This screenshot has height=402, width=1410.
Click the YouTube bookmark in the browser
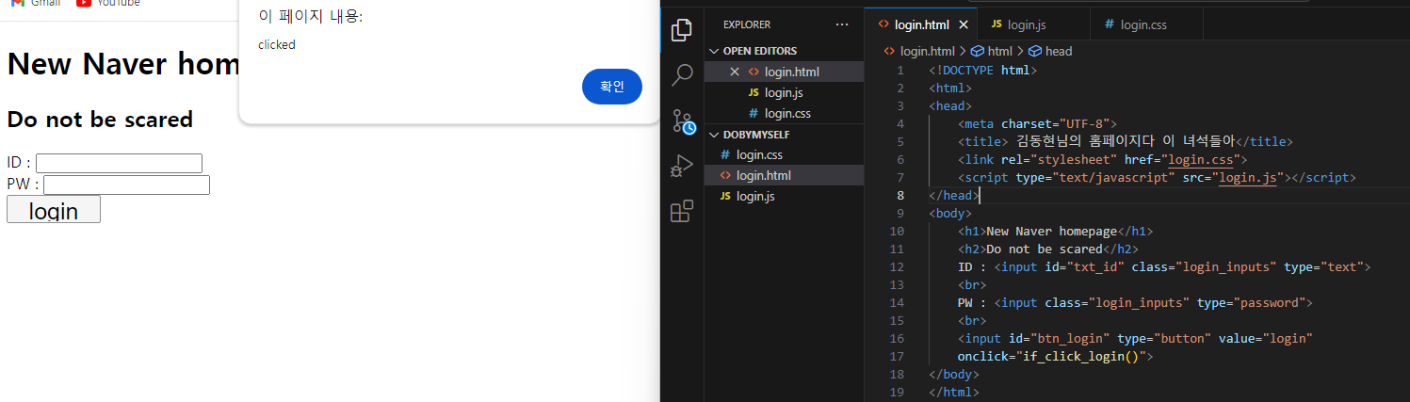point(108,4)
